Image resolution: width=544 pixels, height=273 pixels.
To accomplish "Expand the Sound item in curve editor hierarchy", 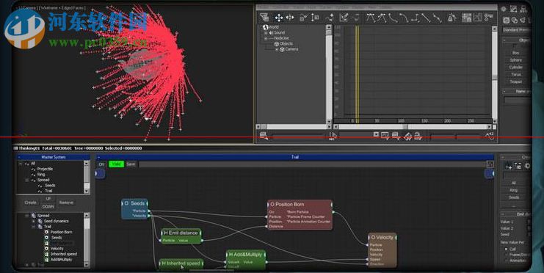I will pyautogui.click(x=266, y=32).
